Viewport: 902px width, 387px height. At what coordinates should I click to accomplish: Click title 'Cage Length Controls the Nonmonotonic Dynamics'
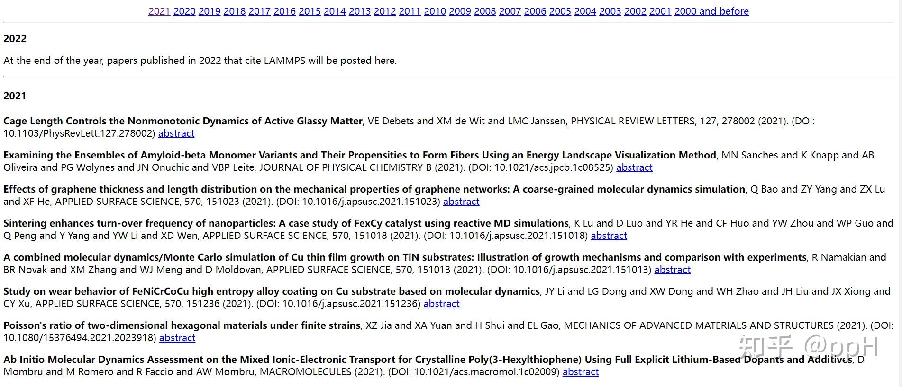(x=183, y=121)
